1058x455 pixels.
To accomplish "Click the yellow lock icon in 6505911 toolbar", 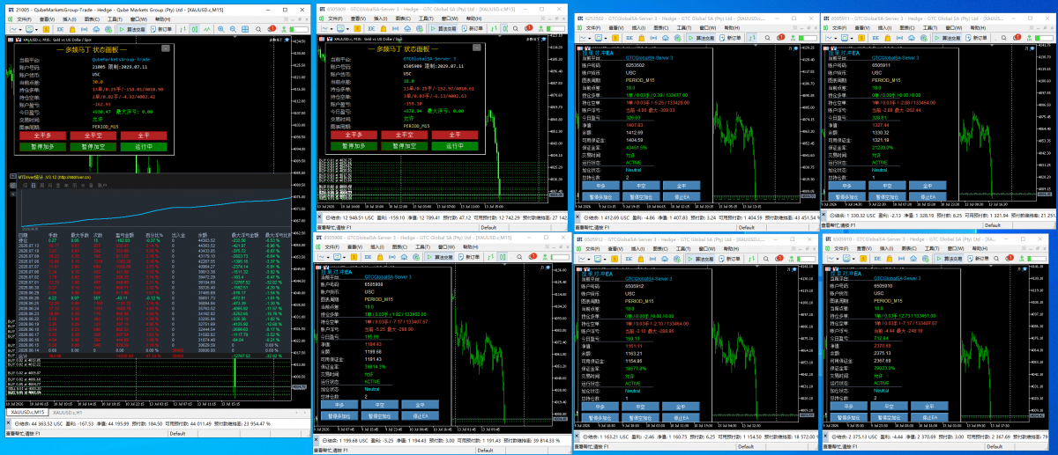I will click(886, 38).
